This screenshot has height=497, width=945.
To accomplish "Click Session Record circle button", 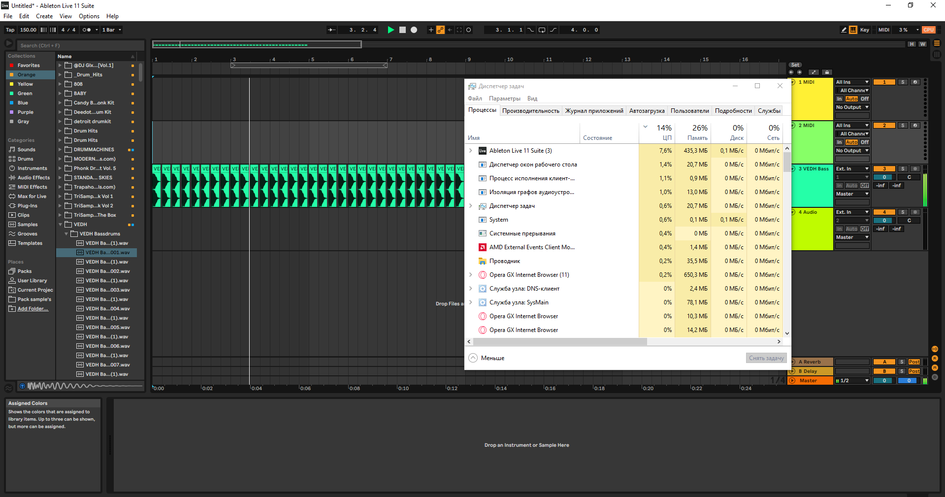I will (469, 30).
